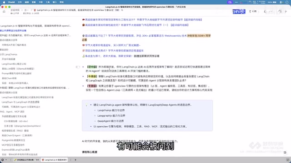Open the 公开课精选文档资料合集 sidebar link
Image resolution: width=291 pixels, height=163 pixels.
point(13,30)
